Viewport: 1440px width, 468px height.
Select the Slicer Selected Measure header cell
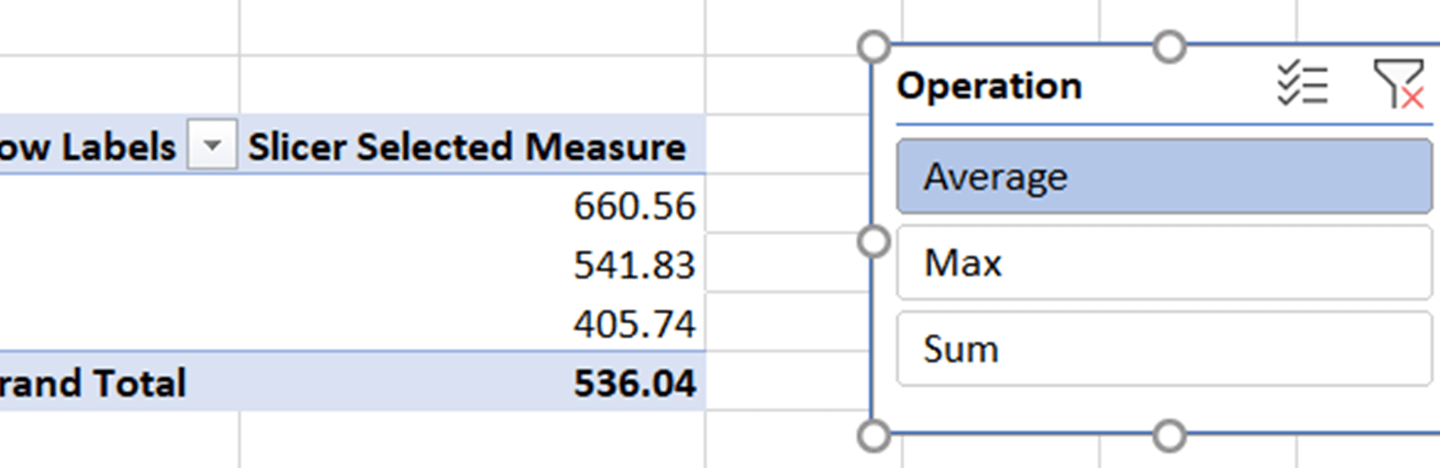click(x=466, y=146)
